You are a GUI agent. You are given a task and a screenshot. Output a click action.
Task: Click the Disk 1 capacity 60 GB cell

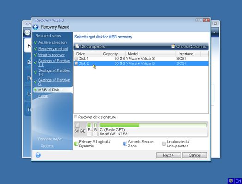click(120, 59)
